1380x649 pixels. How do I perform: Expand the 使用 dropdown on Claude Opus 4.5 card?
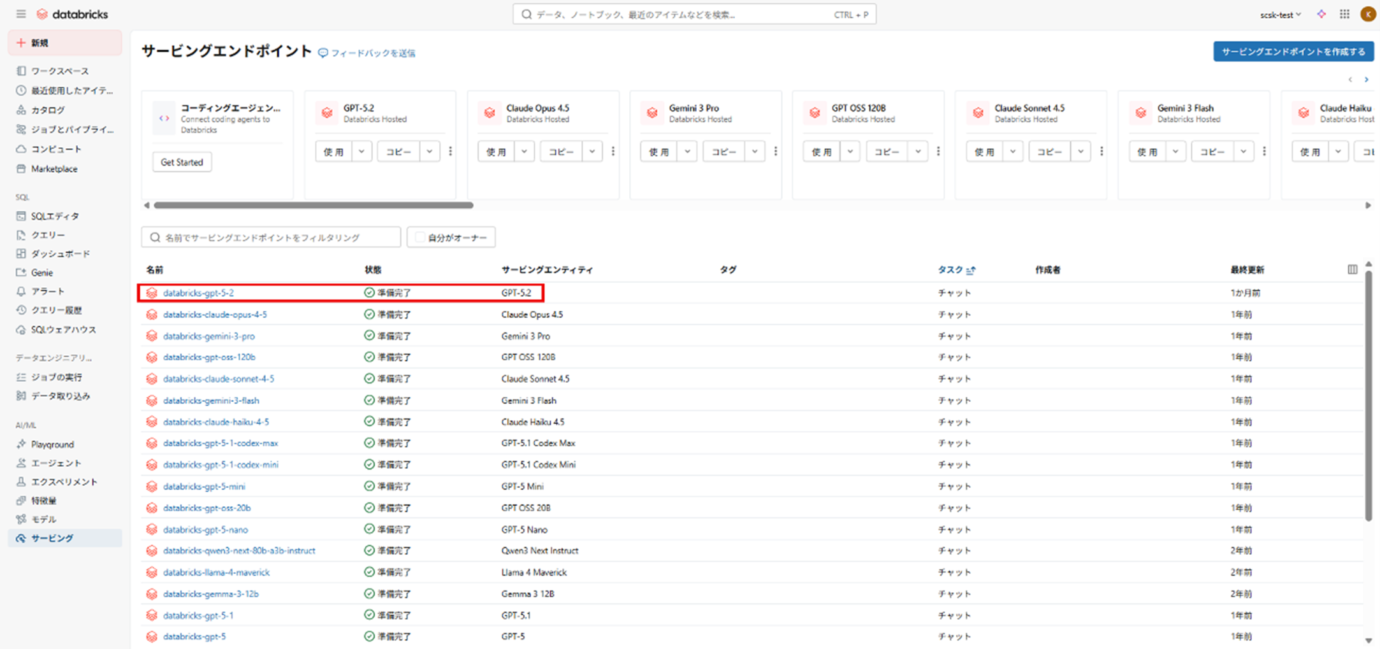[524, 152]
